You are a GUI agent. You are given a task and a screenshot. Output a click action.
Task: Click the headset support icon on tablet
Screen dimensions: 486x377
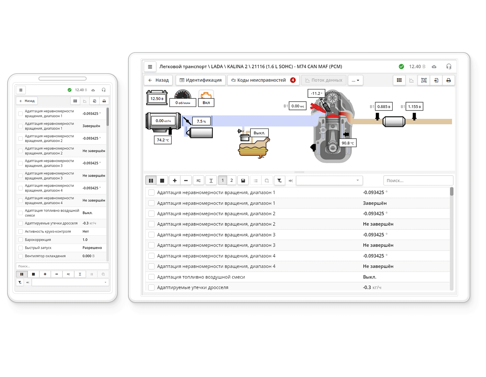(x=448, y=67)
